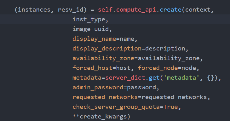Click the orange 'metadata' keyword

[87, 78]
